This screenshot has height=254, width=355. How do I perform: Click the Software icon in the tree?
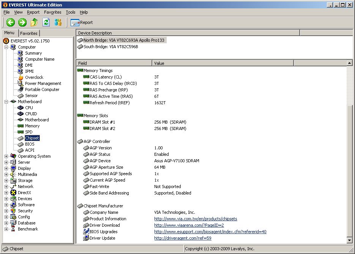(13, 205)
